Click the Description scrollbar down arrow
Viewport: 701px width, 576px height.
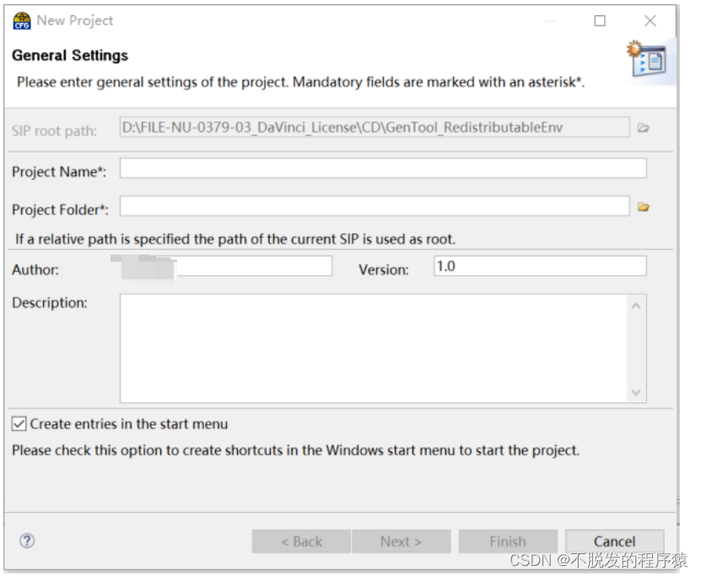635,390
